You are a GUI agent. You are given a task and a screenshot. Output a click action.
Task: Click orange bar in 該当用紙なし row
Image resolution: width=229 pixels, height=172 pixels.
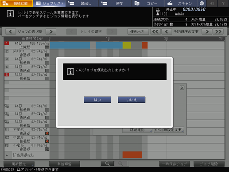(x=132, y=155)
